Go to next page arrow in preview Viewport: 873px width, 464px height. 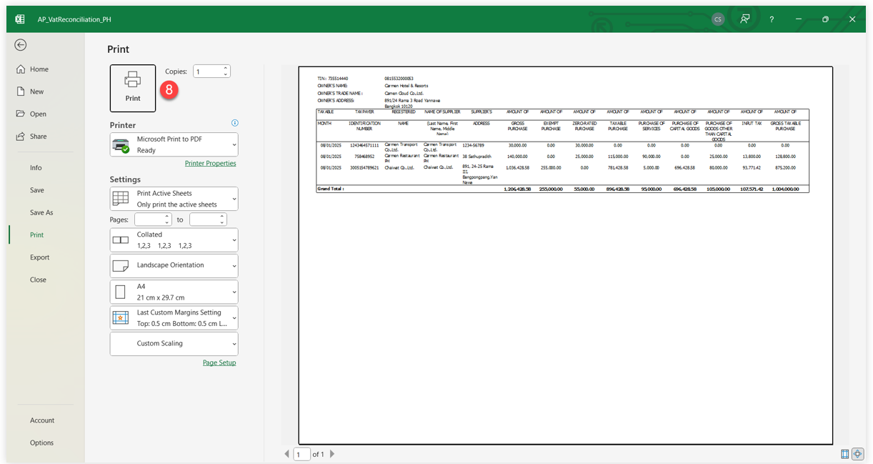pyautogui.click(x=332, y=454)
